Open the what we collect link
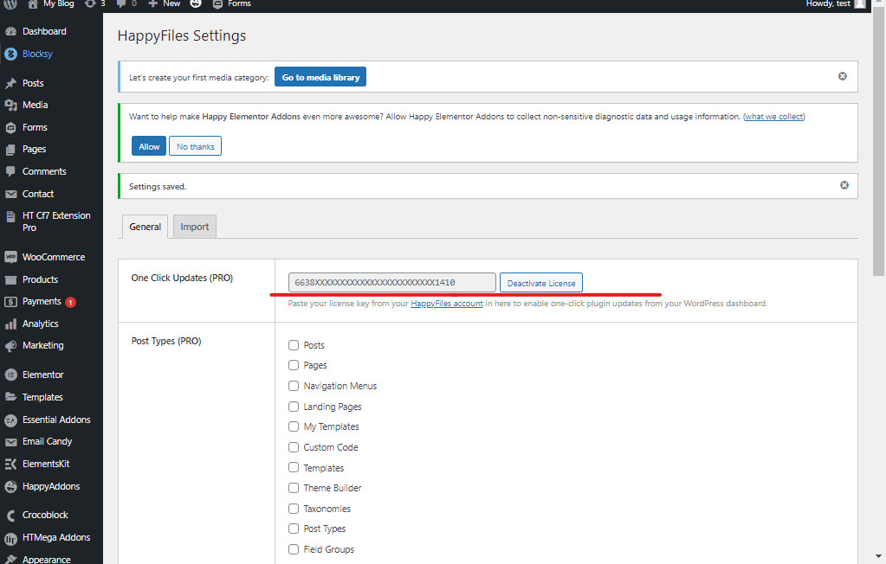886x564 pixels. (774, 116)
